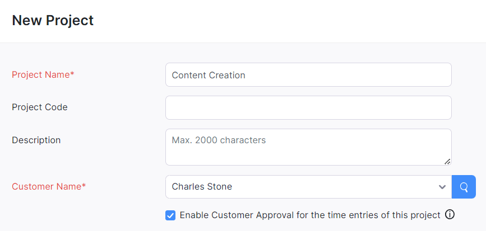This screenshot has height=231, width=486.
Task: Click the 'Project Code' label
Action: pos(40,107)
